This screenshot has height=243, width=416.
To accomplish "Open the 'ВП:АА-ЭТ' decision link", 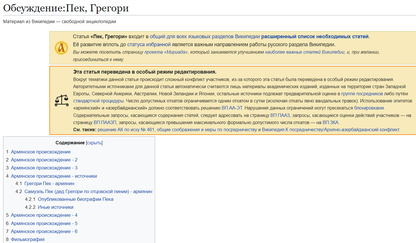I will [x=232, y=108].
